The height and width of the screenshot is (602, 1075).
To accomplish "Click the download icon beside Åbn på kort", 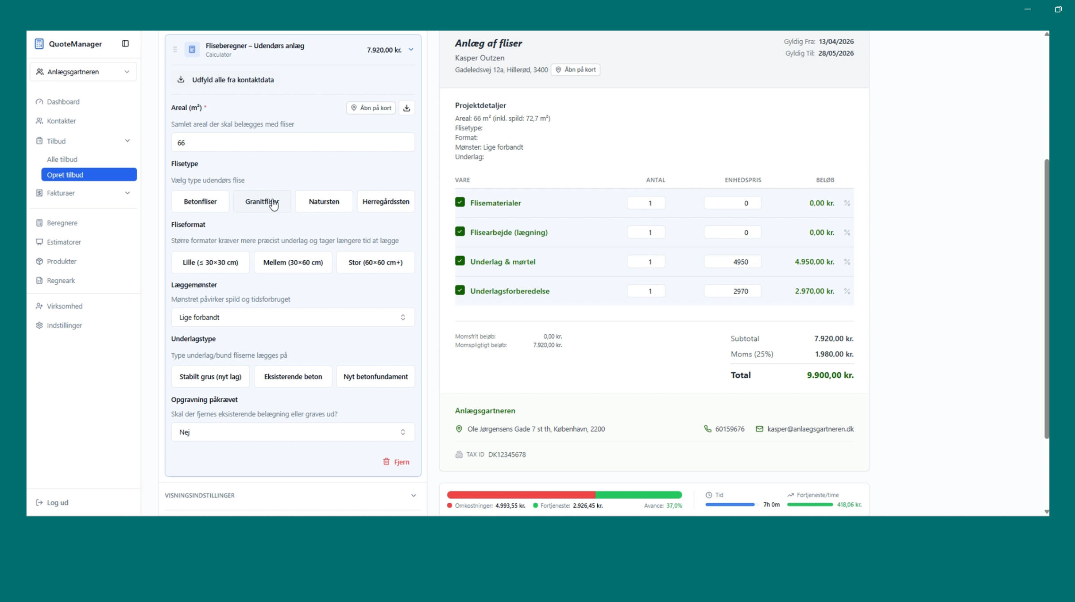I will [406, 108].
